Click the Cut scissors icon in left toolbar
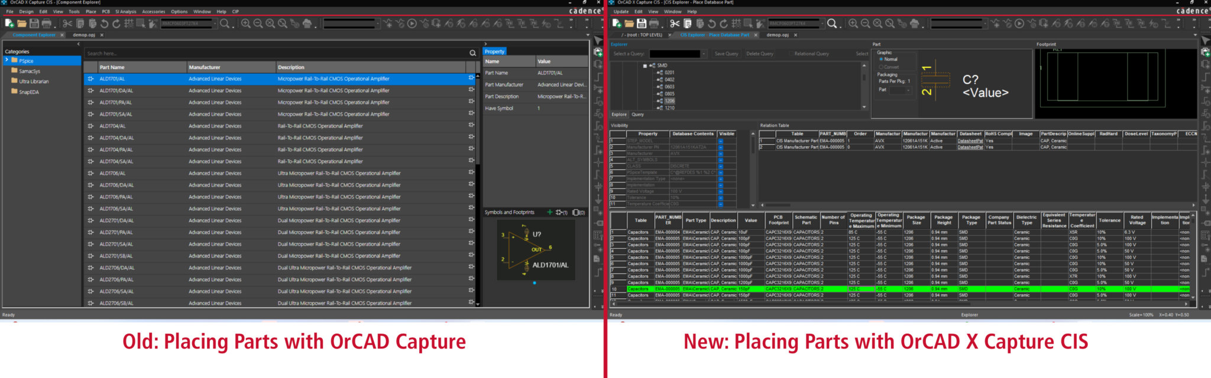The height and width of the screenshot is (378, 1211). [x=67, y=24]
